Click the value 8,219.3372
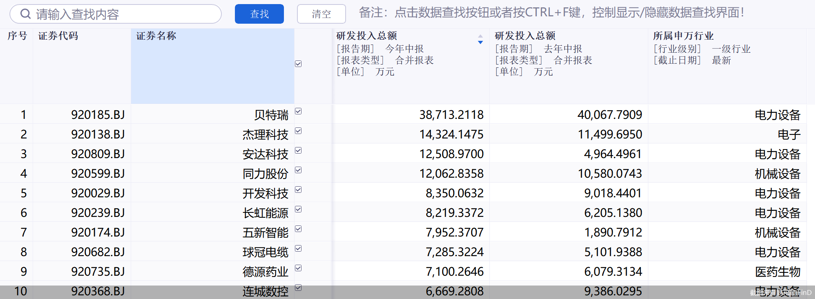The width and height of the screenshot is (815, 299). (455, 213)
